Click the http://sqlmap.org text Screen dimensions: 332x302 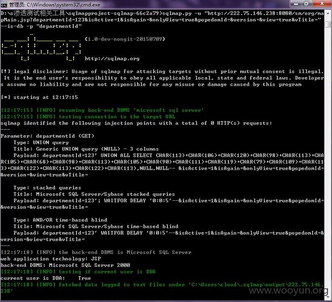(112, 59)
